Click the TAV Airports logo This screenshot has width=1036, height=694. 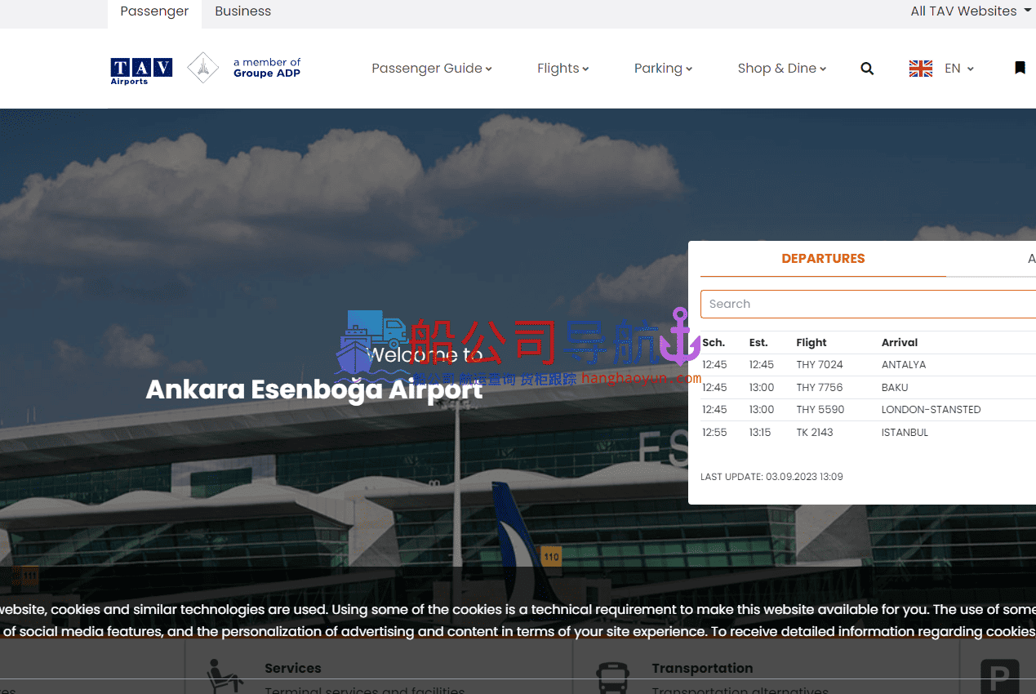tap(141, 69)
